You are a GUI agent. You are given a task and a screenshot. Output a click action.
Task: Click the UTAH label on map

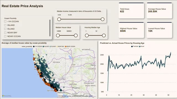point(73,65)
